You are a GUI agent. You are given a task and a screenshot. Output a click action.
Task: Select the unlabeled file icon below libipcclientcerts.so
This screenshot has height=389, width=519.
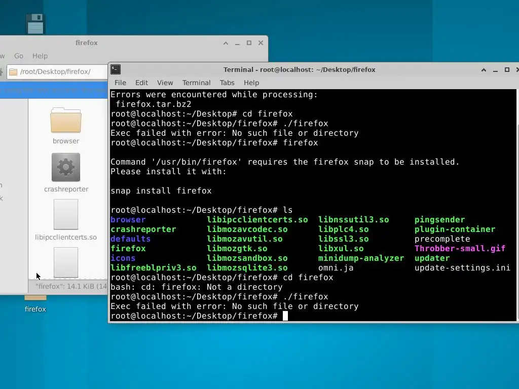(66, 262)
